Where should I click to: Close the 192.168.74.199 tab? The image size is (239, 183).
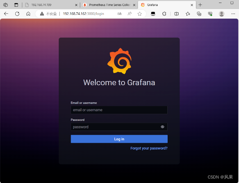(x=76, y=5)
